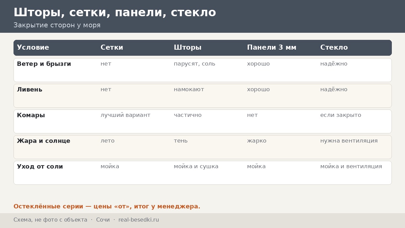Viewport: 405px width, 228px height.
Task: Click the 'если закрыто' cell
Action: pos(341,115)
